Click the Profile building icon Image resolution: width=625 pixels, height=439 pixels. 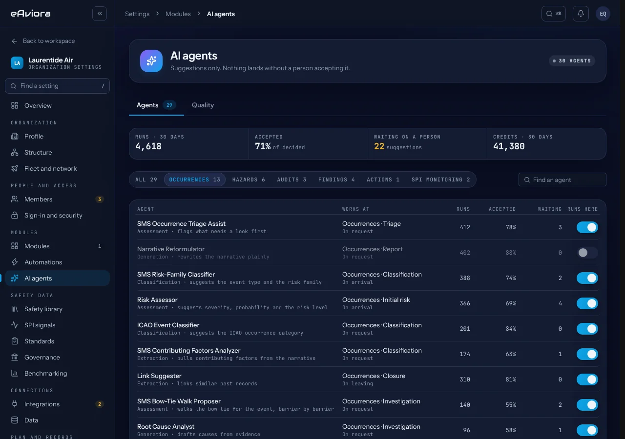[15, 136]
